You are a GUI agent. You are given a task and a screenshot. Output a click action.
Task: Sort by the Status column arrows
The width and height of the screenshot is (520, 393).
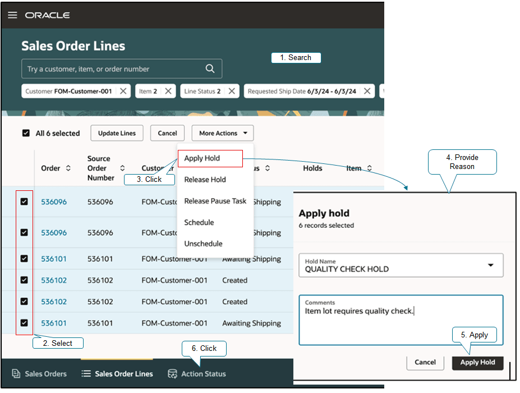coord(268,168)
